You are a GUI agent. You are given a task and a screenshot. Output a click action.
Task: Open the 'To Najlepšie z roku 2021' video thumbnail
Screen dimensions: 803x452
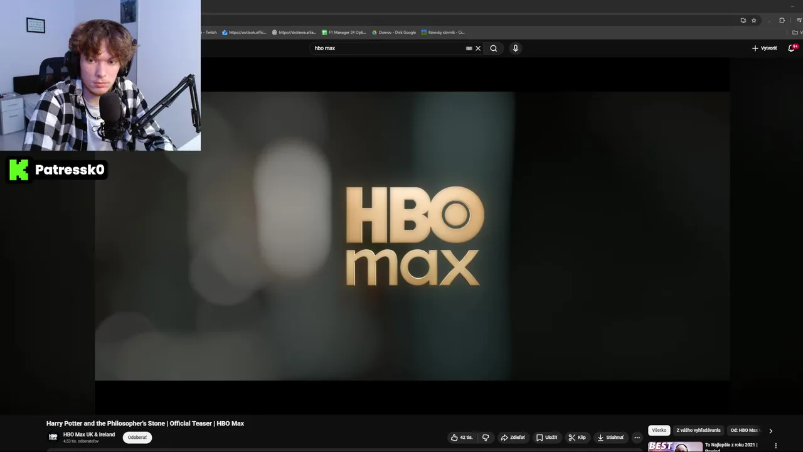[675, 446]
